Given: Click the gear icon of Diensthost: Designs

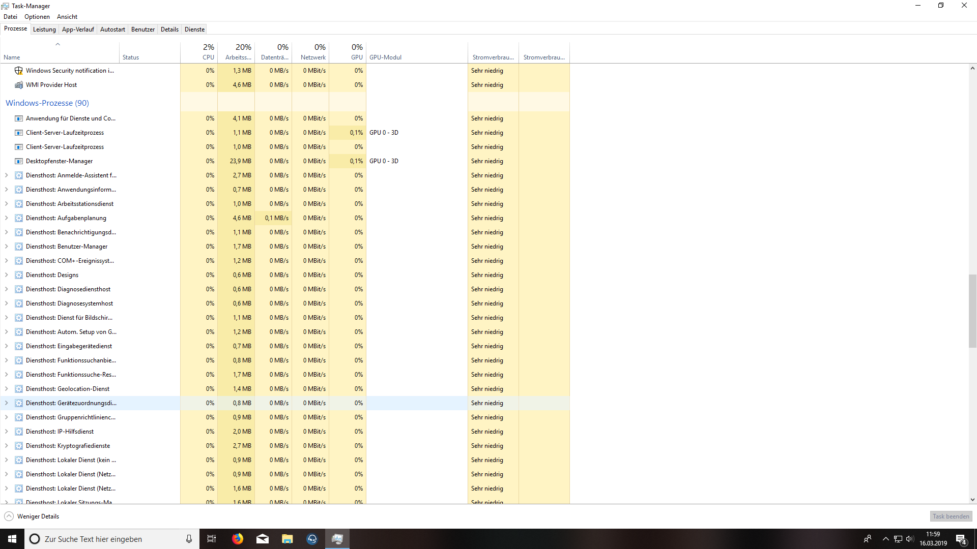Looking at the screenshot, I should pos(19,275).
